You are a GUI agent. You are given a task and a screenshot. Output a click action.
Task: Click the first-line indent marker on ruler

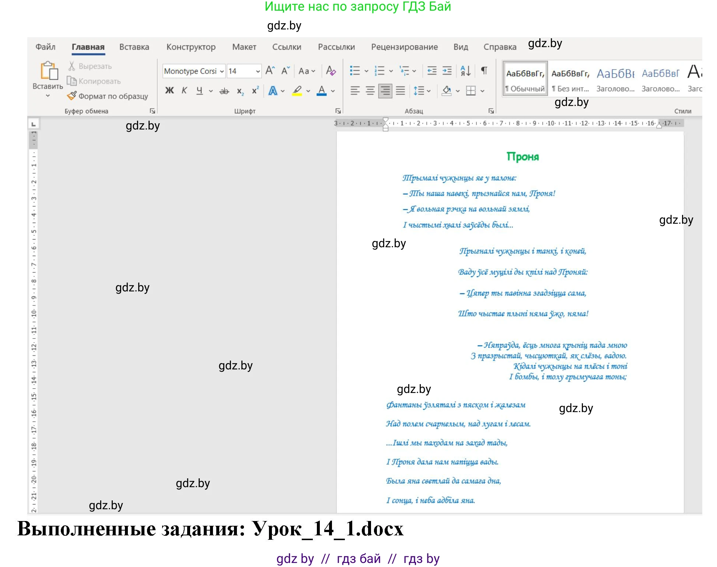coord(385,120)
